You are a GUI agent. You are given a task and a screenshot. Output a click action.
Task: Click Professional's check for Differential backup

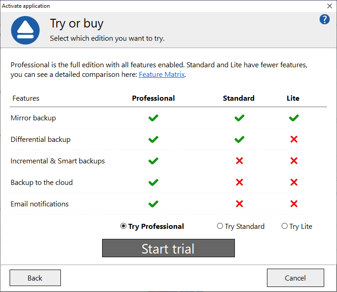click(x=153, y=139)
